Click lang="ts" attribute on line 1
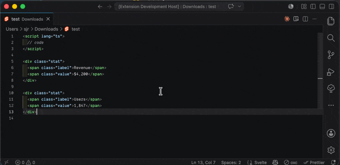 [x=51, y=36]
